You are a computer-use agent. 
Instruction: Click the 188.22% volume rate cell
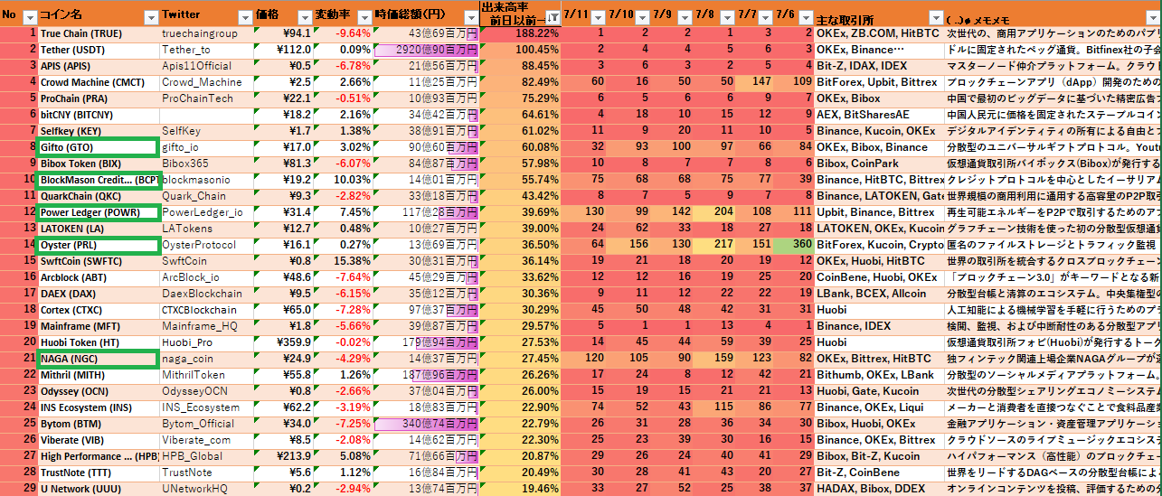[519, 33]
